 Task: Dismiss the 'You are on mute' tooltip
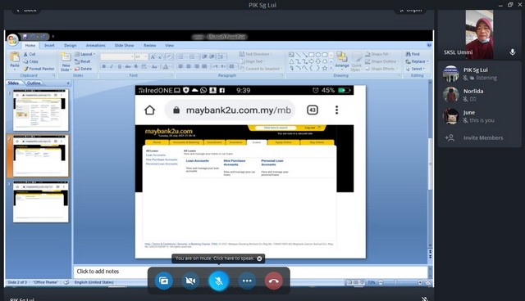pyautogui.click(x=259, y=258)
